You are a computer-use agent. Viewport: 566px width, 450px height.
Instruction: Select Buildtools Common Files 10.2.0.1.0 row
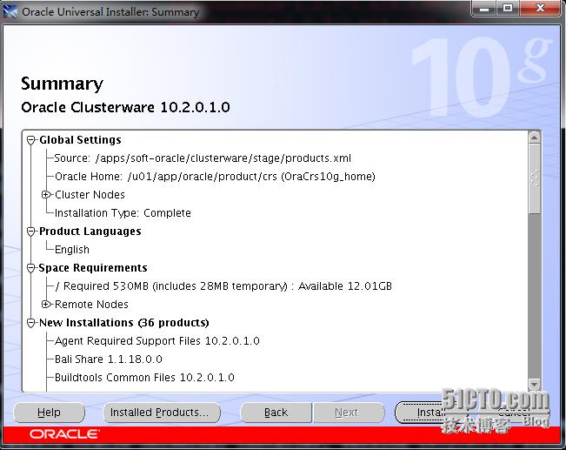coord(144,378)
